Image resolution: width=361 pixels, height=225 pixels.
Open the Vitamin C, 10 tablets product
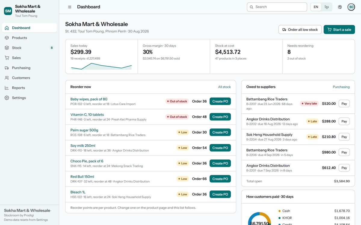point(87,115)
